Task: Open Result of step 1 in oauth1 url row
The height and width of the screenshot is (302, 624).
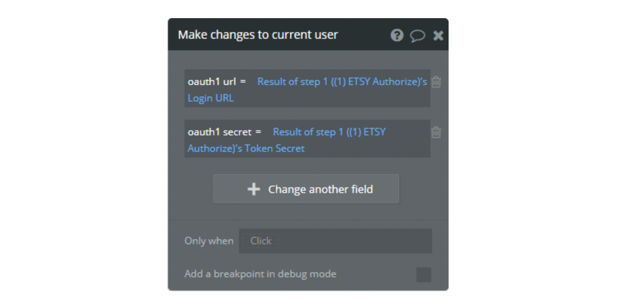Action: 294,82
